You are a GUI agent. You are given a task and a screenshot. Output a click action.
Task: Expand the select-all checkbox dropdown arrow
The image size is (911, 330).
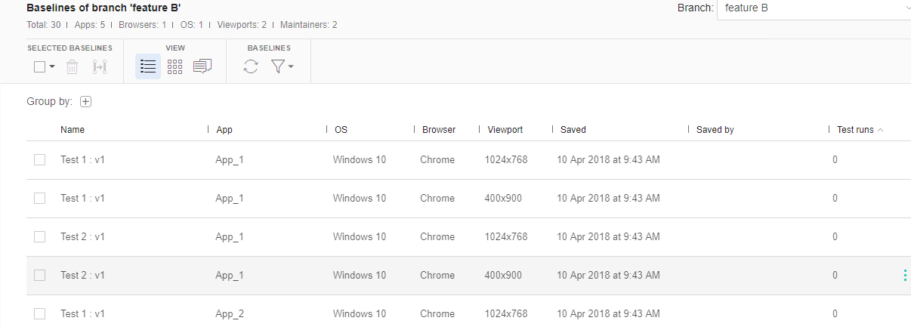[x=52, y=66]
